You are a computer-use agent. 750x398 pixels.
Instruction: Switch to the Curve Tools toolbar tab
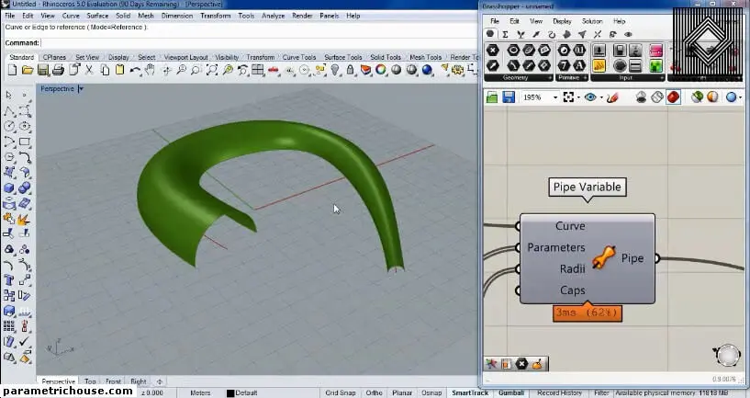pos(299,57)
